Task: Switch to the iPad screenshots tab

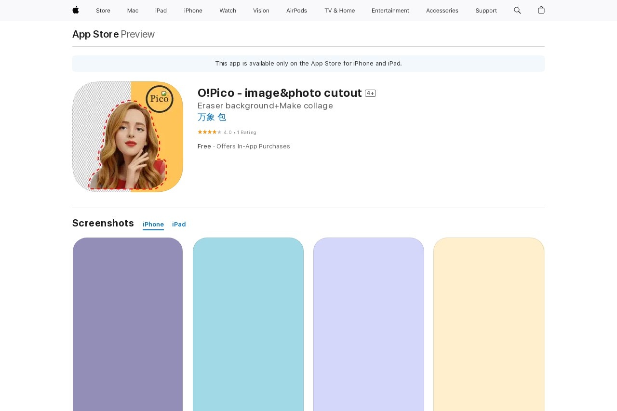Action: [179, 225]
